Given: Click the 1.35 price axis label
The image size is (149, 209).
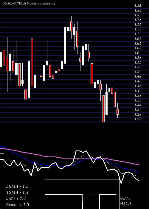Looking at the screenshot, I should (x=138, y=100).
